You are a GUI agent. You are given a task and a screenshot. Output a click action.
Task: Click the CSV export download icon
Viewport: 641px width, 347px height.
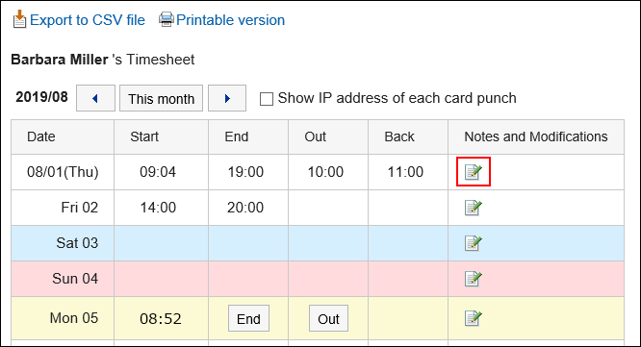tap(19, 19)
